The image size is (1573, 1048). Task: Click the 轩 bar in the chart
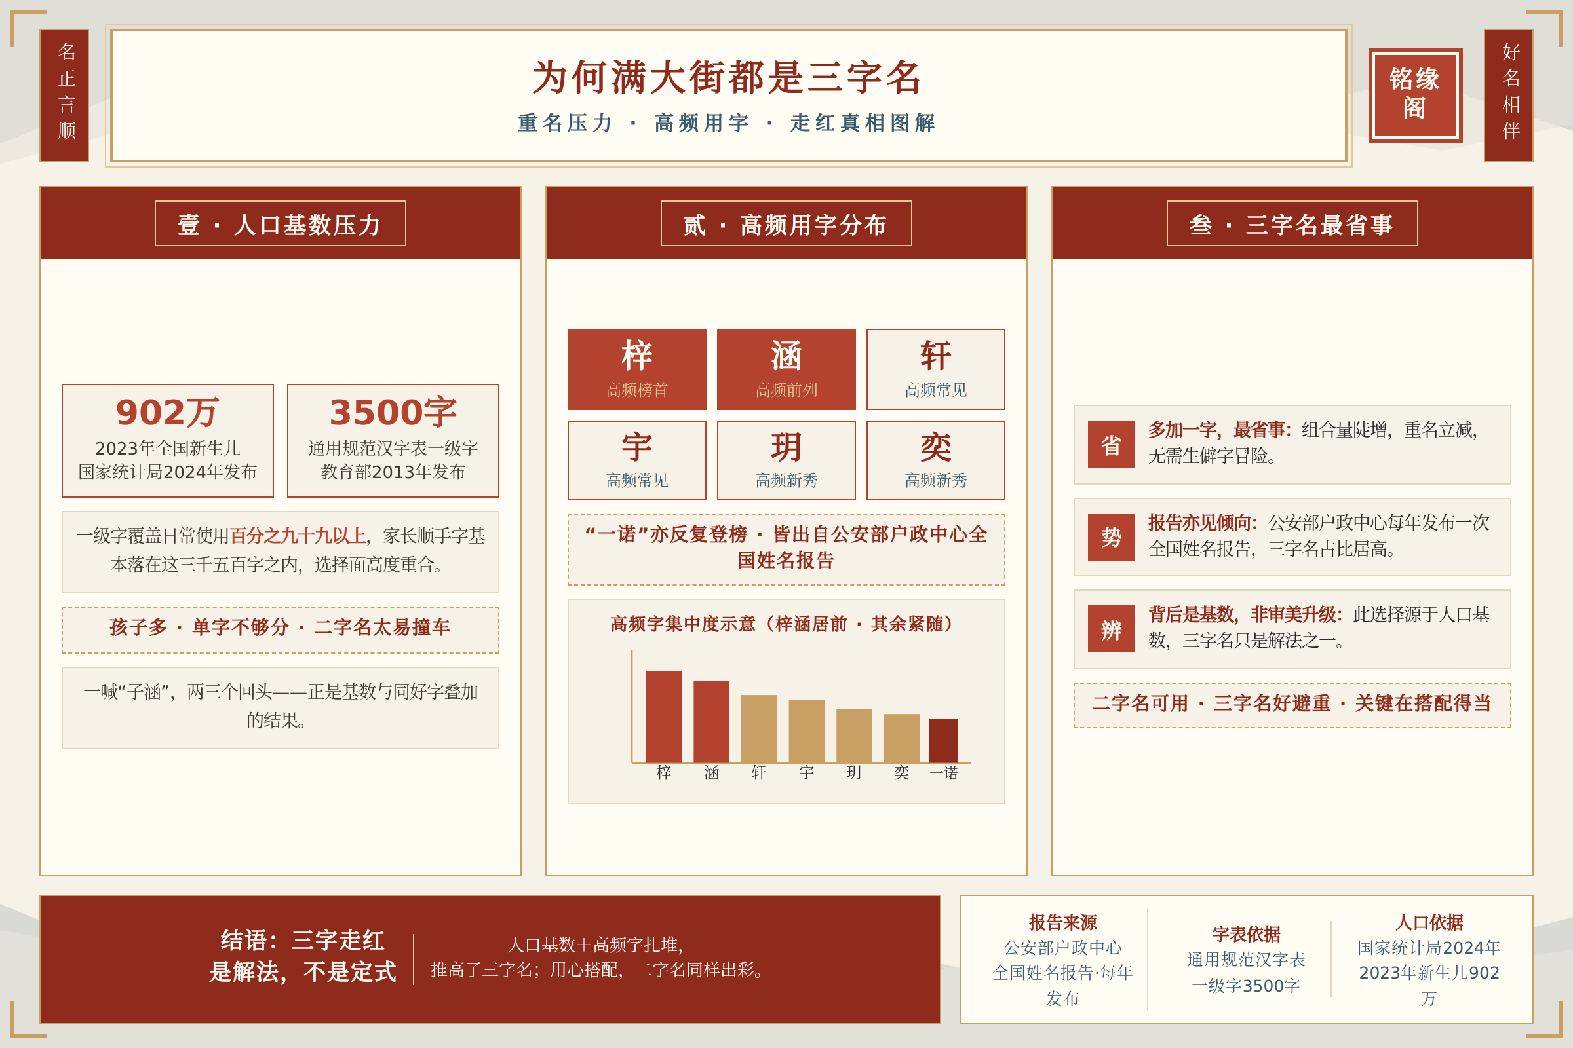coord(759,728)
